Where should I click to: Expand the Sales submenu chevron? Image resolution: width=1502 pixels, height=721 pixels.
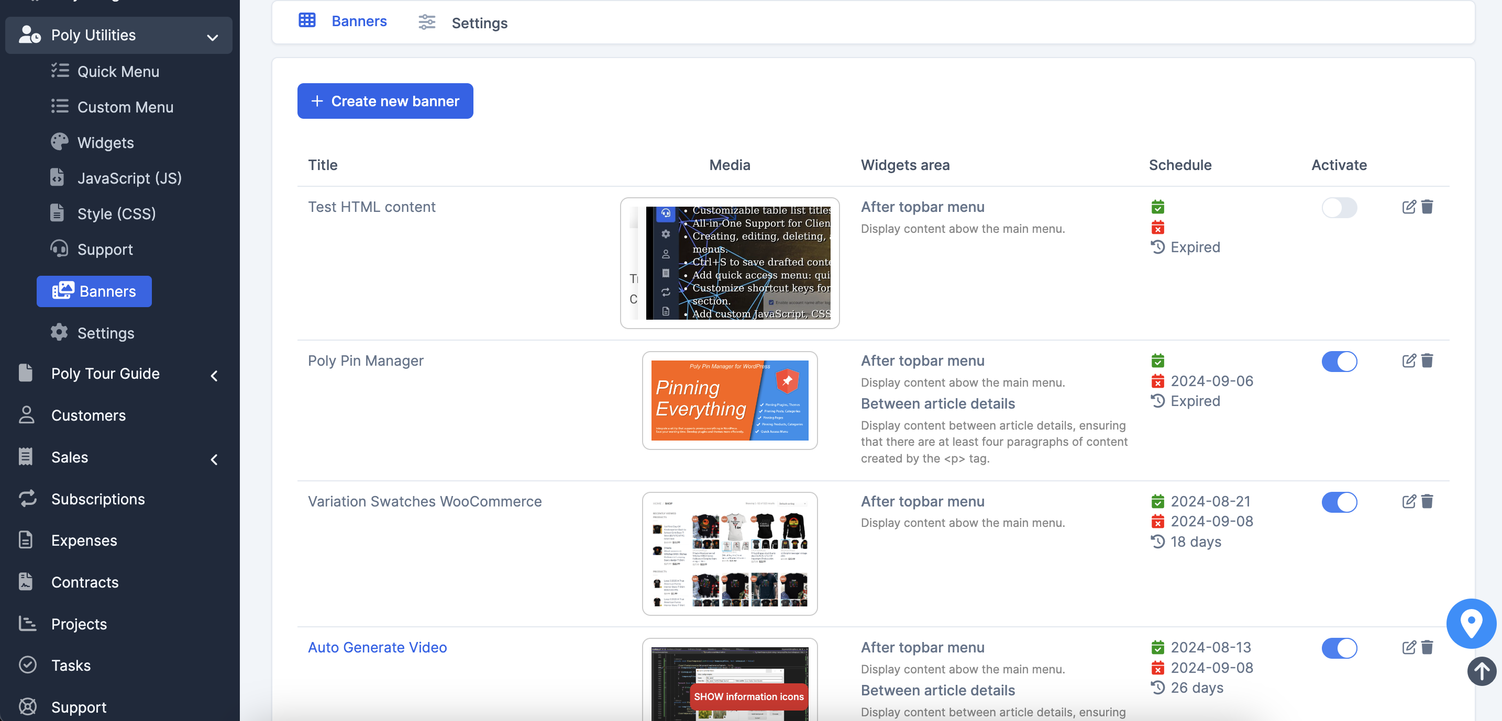click(x=214, y=459)
